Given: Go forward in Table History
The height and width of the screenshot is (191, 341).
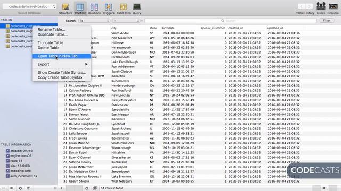Looking at the screenshot, I should point(309,6).
